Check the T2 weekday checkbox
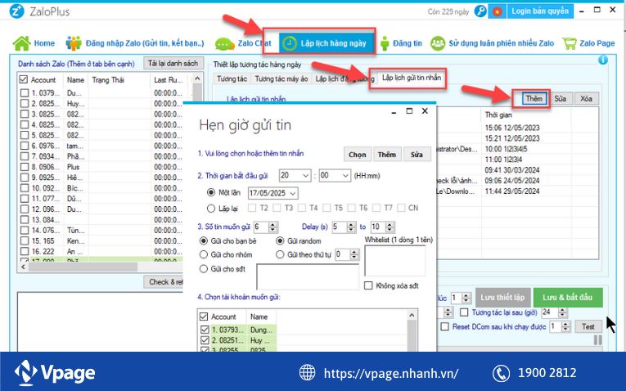The width and height of the screenshot is (626, 391). coord(252,208)
